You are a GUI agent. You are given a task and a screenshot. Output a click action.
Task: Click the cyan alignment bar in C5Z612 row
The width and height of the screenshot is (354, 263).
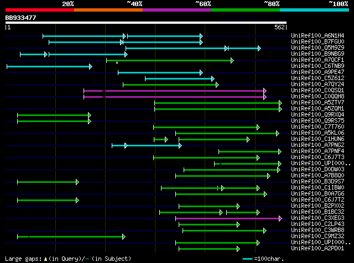pos(180,78)
